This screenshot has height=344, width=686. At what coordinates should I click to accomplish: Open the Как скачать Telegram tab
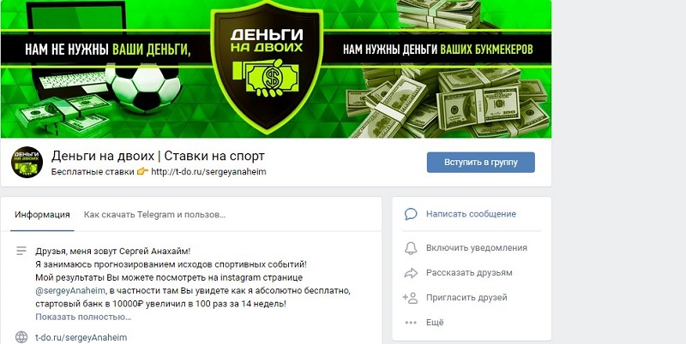(x=154, y=214)
